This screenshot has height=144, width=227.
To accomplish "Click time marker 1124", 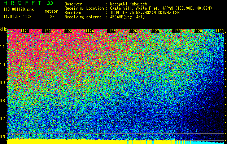I will [x=90, y=31].
